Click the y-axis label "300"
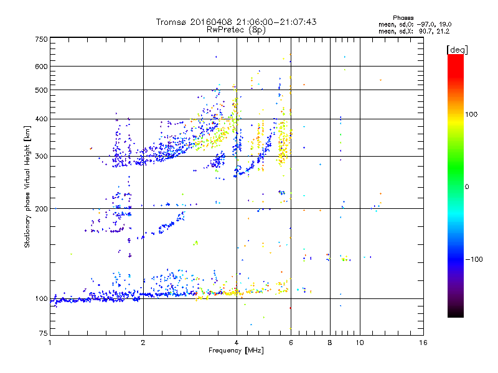This screenshot has width=498, height=373. [41, 157]
